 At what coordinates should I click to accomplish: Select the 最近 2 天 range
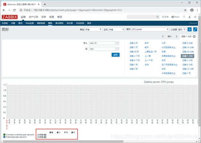134,43
